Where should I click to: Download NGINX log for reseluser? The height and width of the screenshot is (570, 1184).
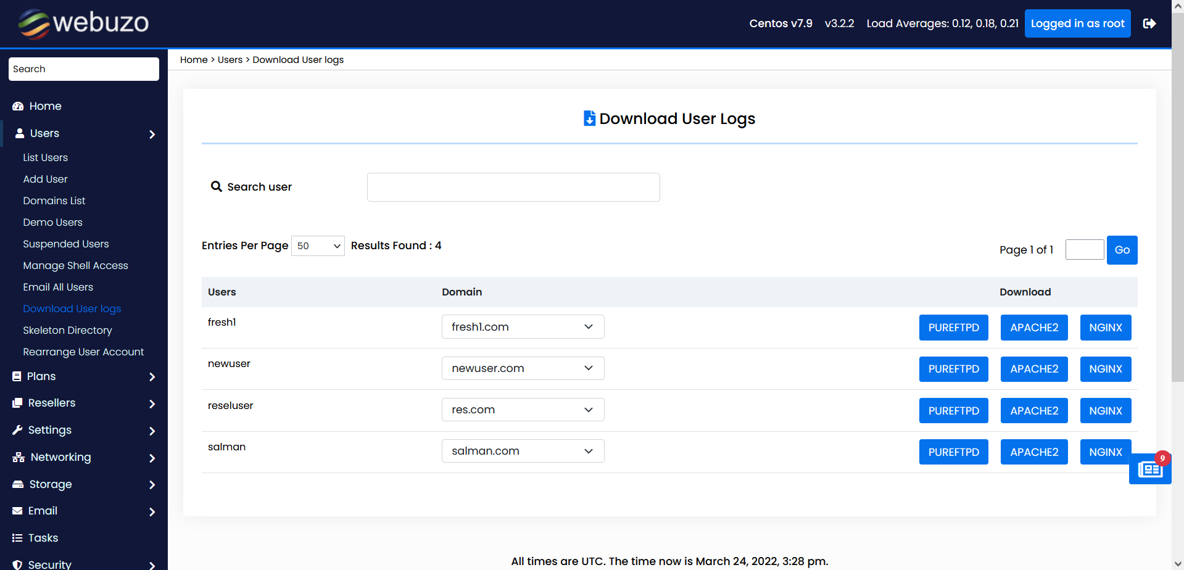[x=1105, y=411]
